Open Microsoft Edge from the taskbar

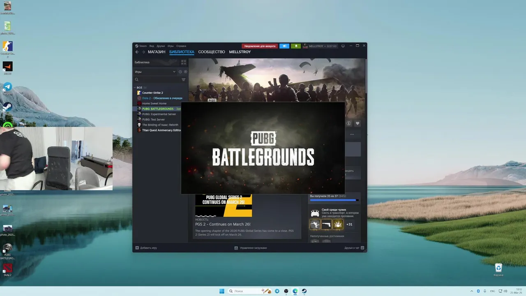[x=295, y=291]
